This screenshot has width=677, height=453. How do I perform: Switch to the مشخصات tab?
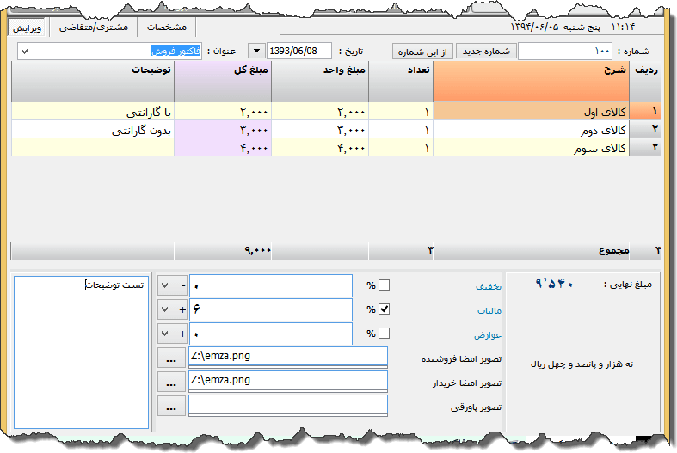tap(167, 27)
